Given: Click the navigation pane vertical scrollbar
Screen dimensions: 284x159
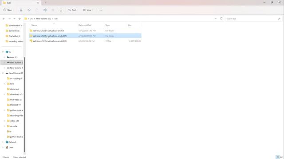Looking at the screenshot, I should pos(24,105).
